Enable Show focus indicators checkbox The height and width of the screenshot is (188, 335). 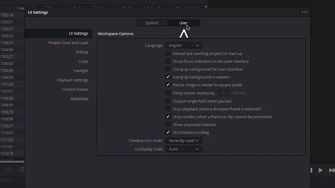point(168,61)
